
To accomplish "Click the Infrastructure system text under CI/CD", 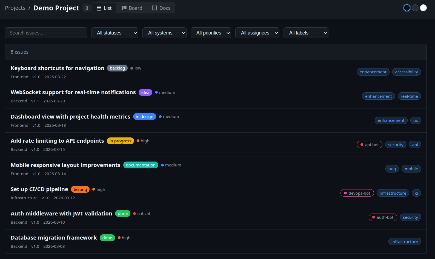I will click(24, 198).
